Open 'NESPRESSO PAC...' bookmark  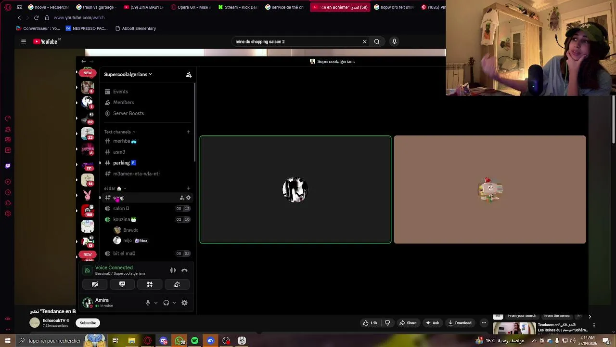tap(87, 28)
